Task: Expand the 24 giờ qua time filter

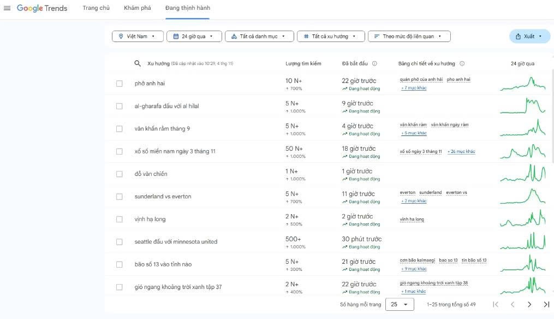Action: click(194, 37)
